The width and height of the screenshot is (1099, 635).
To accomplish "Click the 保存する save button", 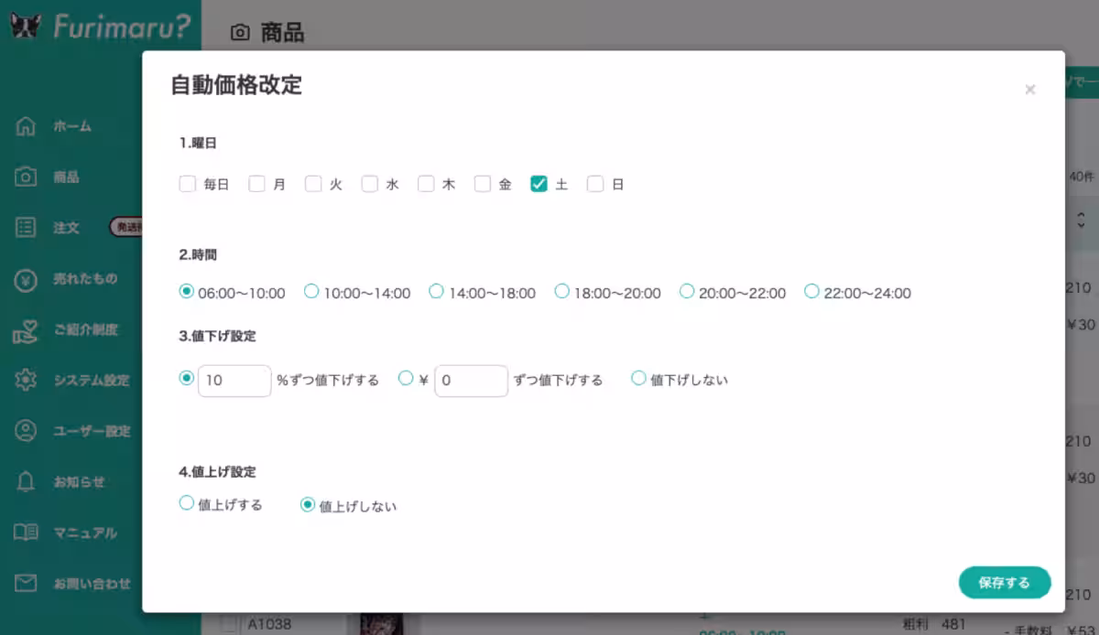I will [1004, 582].
